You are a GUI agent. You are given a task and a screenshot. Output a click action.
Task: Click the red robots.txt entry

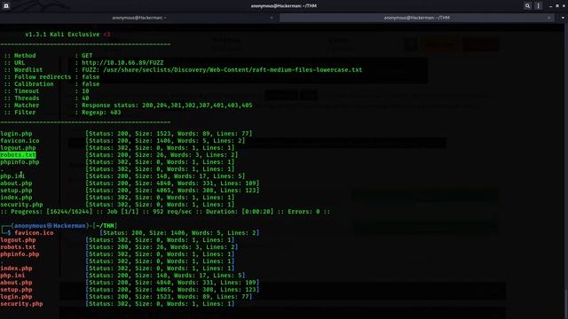click(x=18, y=247)
